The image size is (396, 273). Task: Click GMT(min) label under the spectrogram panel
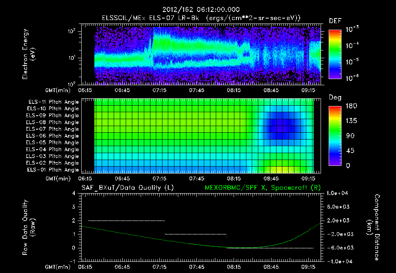click(x=58, y=90)
